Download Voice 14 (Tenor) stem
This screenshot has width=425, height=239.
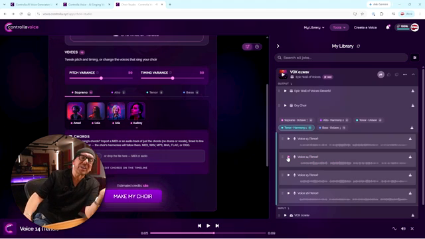coord(410,157)
